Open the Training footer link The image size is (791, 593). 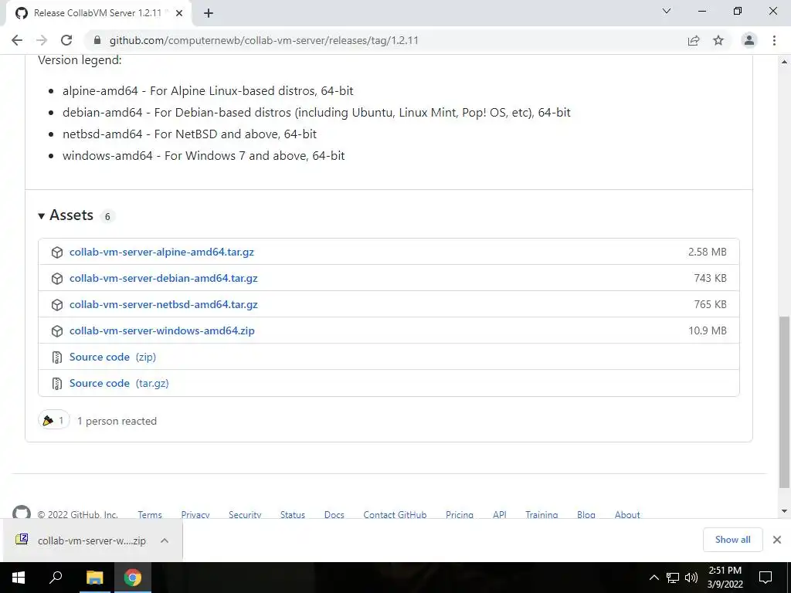click(x=541, y=514)
